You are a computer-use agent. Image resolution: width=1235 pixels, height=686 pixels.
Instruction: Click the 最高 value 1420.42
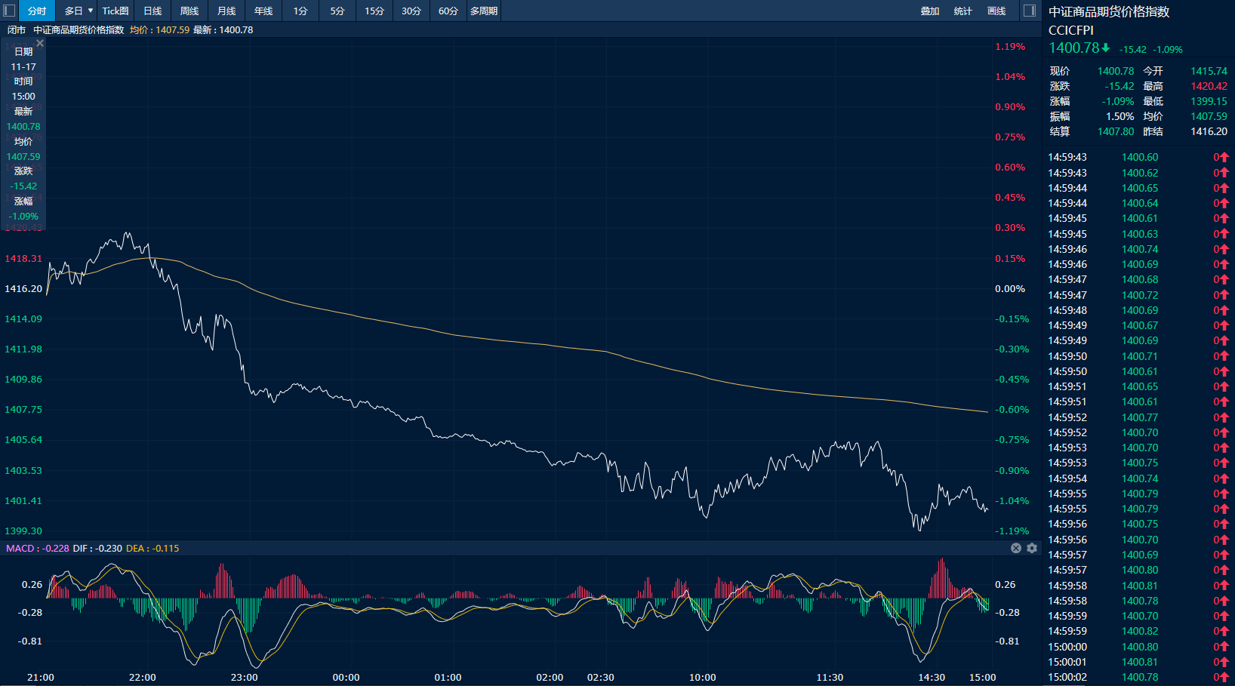click(x=1209, y=86)
